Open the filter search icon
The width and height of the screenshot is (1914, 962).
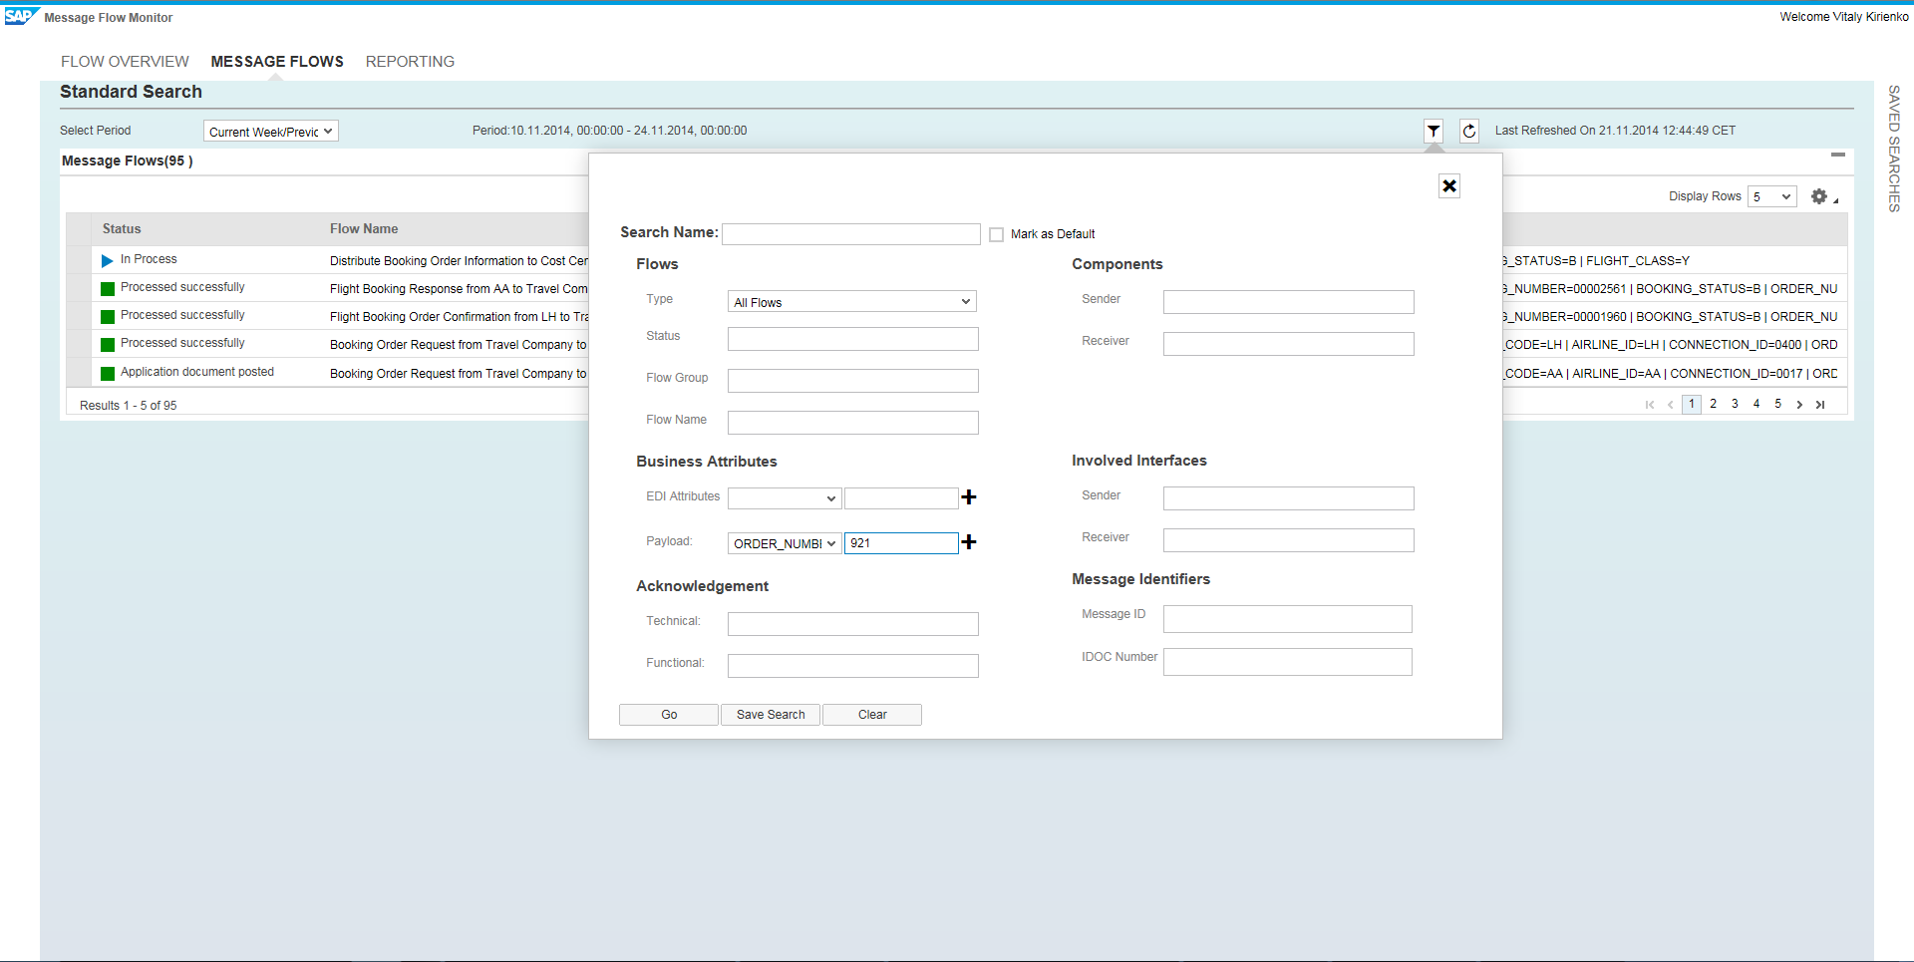[1434, 131]
